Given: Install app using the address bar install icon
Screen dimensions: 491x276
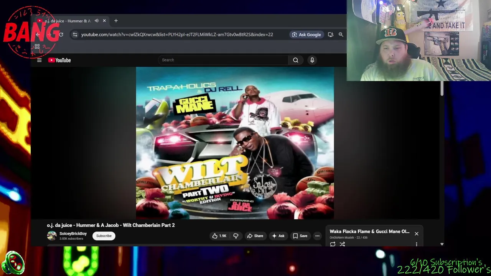Looking at the screenshot, I should tap(331, 34).
